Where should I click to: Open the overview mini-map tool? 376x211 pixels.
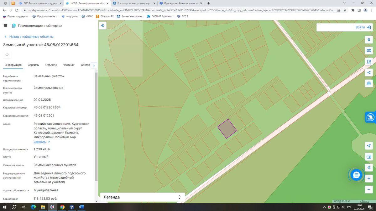[x=369, y=157]
